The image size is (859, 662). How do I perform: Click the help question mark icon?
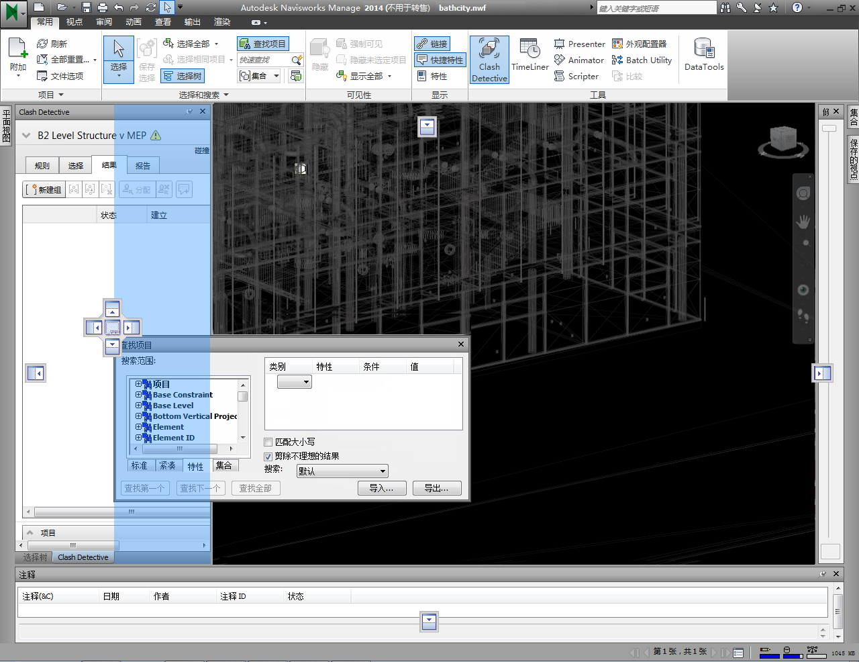[797, 7]
